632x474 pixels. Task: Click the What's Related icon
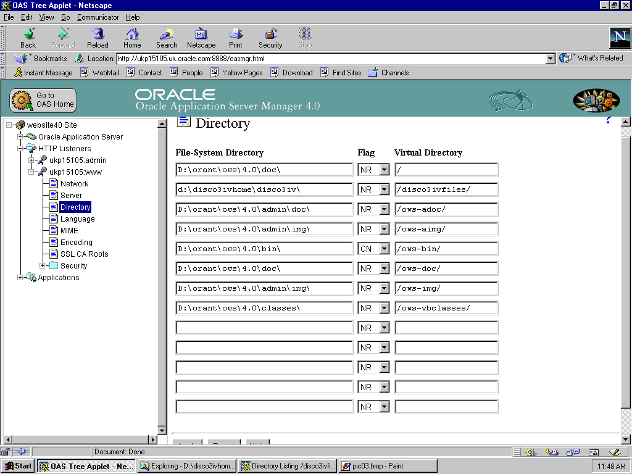point(565,58)
